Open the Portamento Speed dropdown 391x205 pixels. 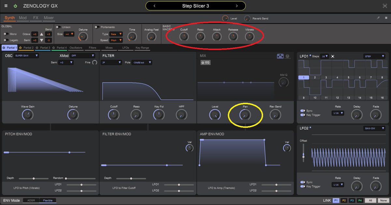click(116, 40)
